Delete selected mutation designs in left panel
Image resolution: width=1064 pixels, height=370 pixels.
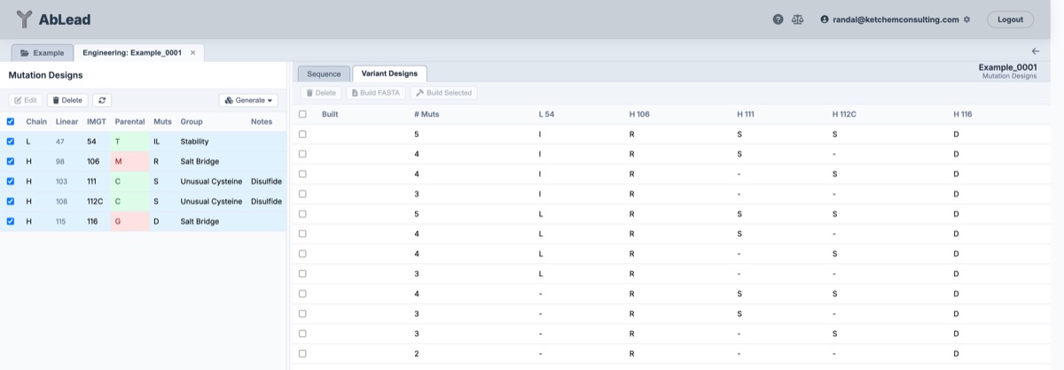(x=66, y=100)
